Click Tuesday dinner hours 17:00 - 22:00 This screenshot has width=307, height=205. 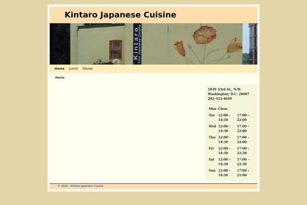[243, 117]
